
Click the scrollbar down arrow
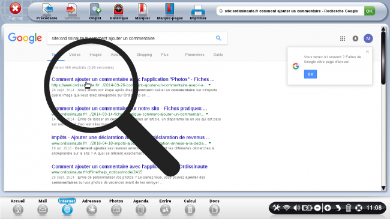[383, 188]
